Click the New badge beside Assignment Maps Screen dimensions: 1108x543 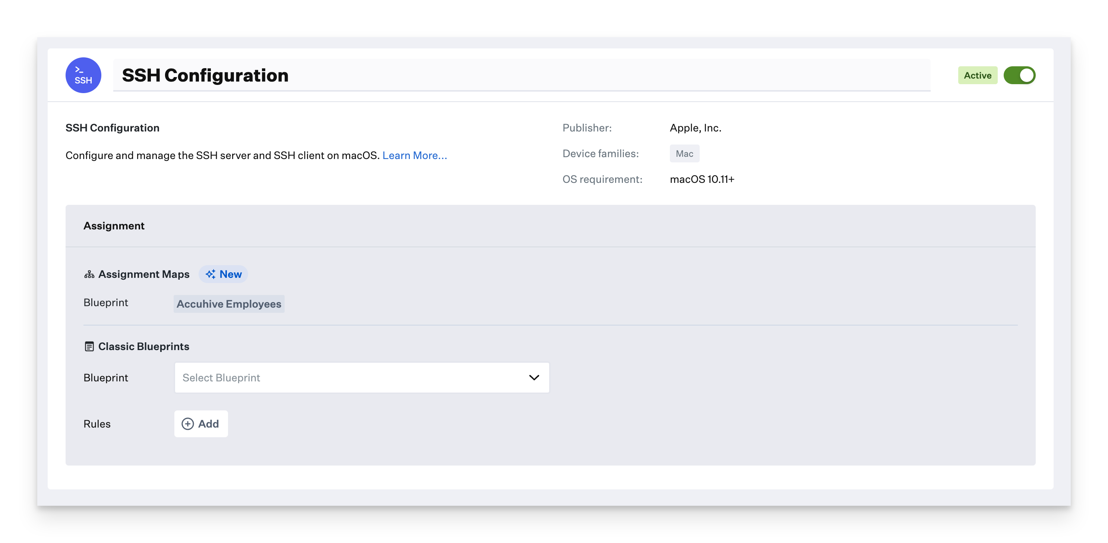coord(223,274)
